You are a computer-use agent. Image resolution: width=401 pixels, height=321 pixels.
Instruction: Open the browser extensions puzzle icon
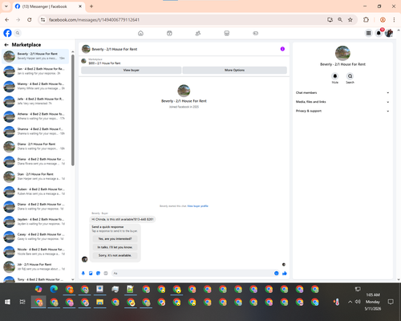click(x=366, y=20)
